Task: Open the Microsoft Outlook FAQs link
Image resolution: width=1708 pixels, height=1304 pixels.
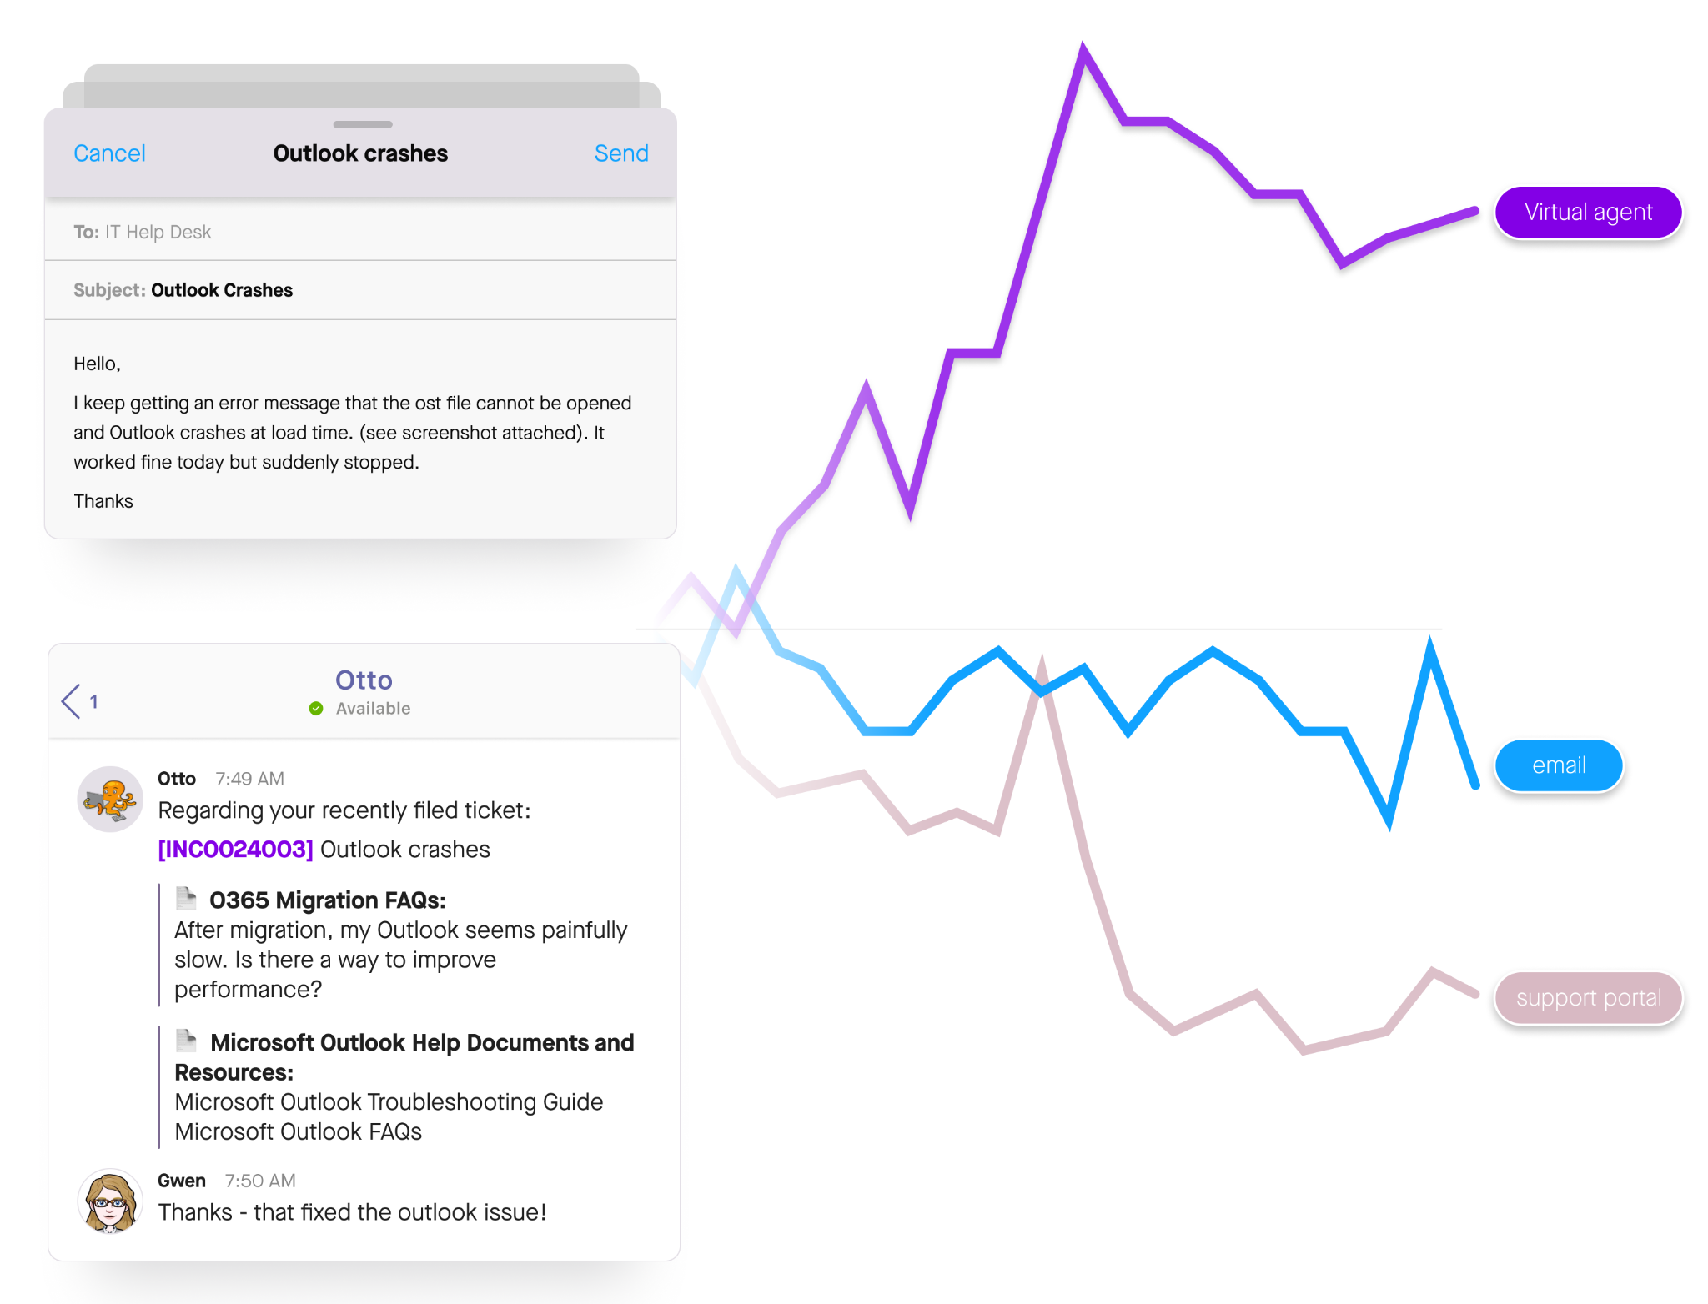Action: [x=298, y=1131]
